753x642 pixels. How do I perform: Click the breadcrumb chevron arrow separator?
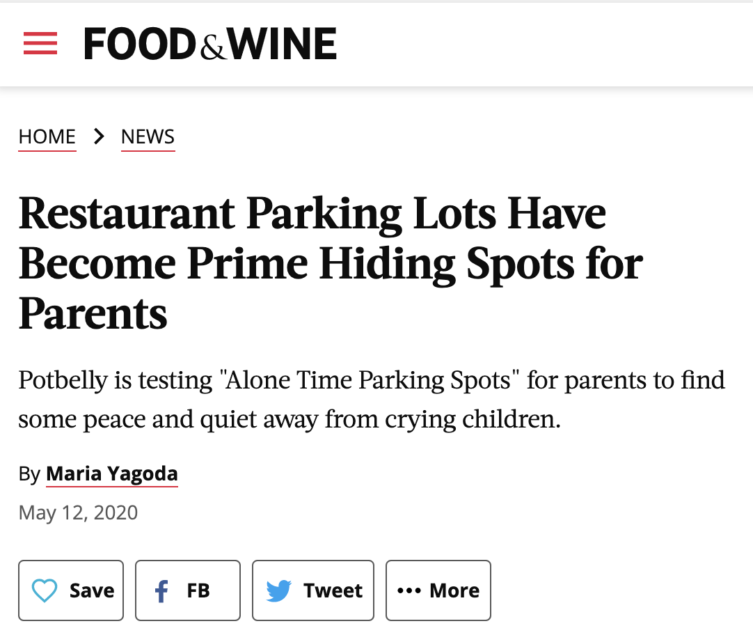tap(99, 136)
